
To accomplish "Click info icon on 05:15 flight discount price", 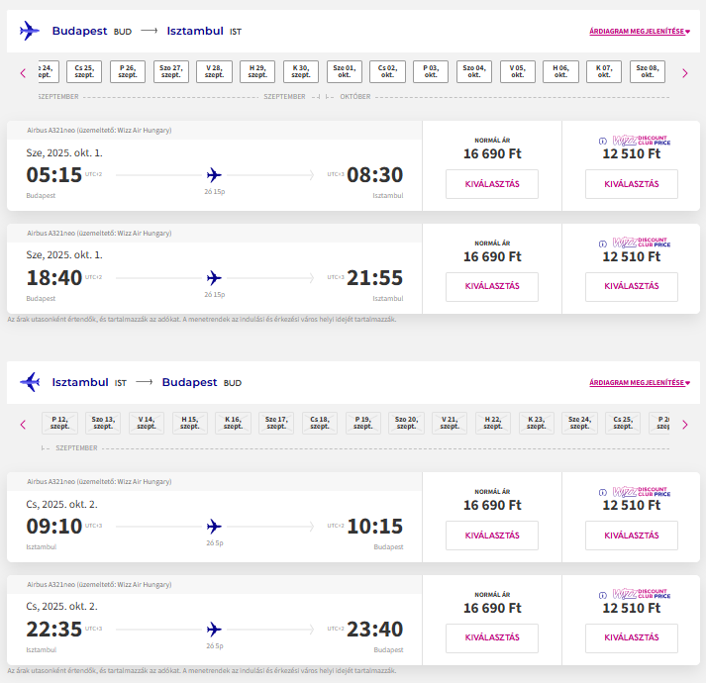I will (x=603, y=142).
